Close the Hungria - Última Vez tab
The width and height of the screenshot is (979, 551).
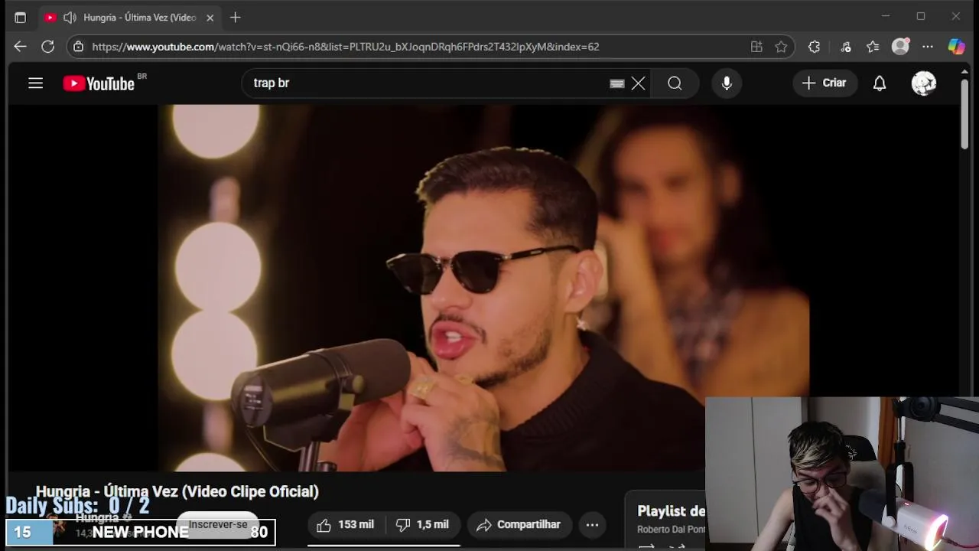click(x=210, y=17)
